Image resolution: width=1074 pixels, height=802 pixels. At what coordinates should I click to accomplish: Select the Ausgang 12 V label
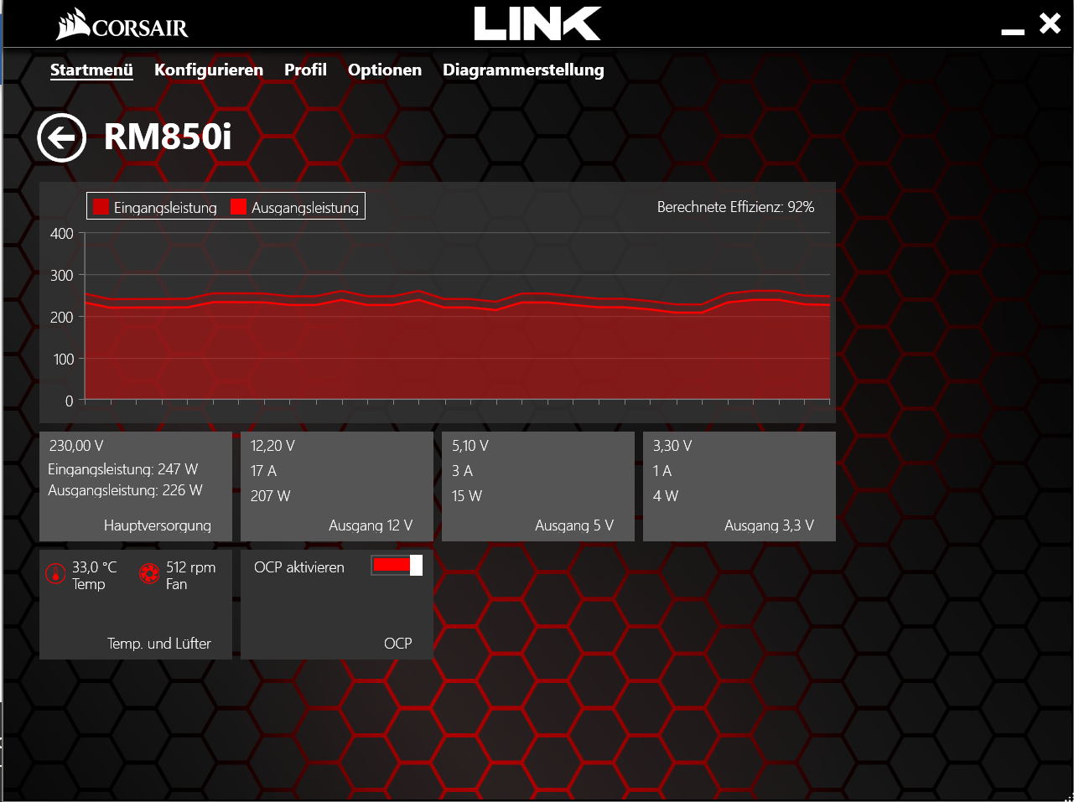371,525
